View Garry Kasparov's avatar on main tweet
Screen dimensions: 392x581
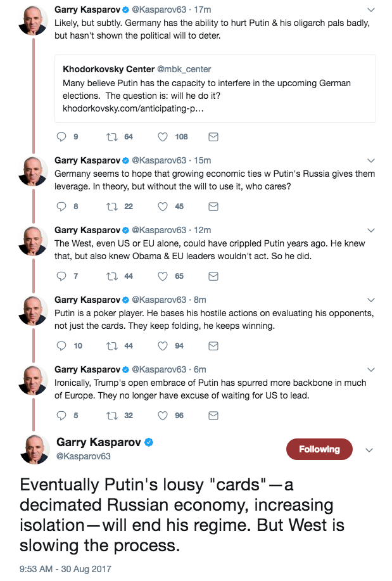click(34, 449)
